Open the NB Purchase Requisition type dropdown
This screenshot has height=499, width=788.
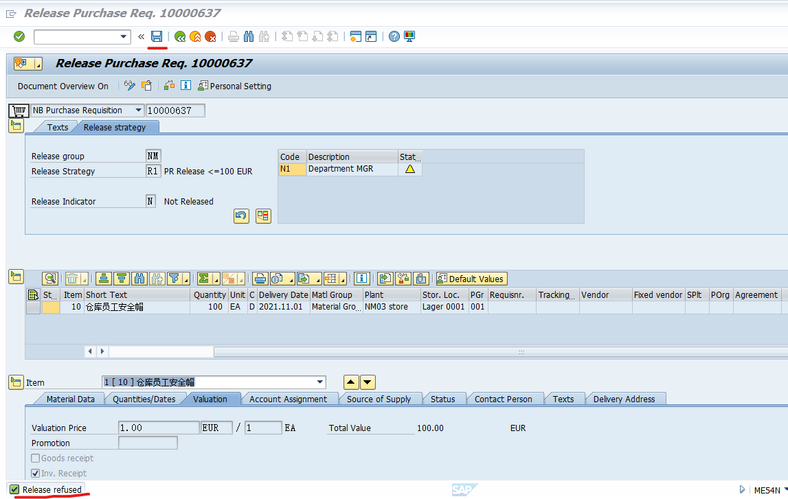pos(138,111)
